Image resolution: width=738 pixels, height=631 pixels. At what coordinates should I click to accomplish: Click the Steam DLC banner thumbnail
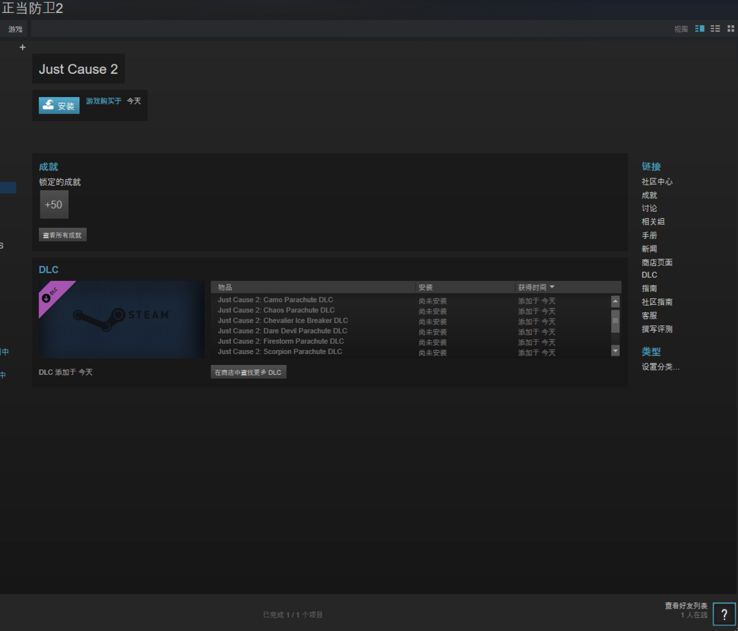pos(122,319)
